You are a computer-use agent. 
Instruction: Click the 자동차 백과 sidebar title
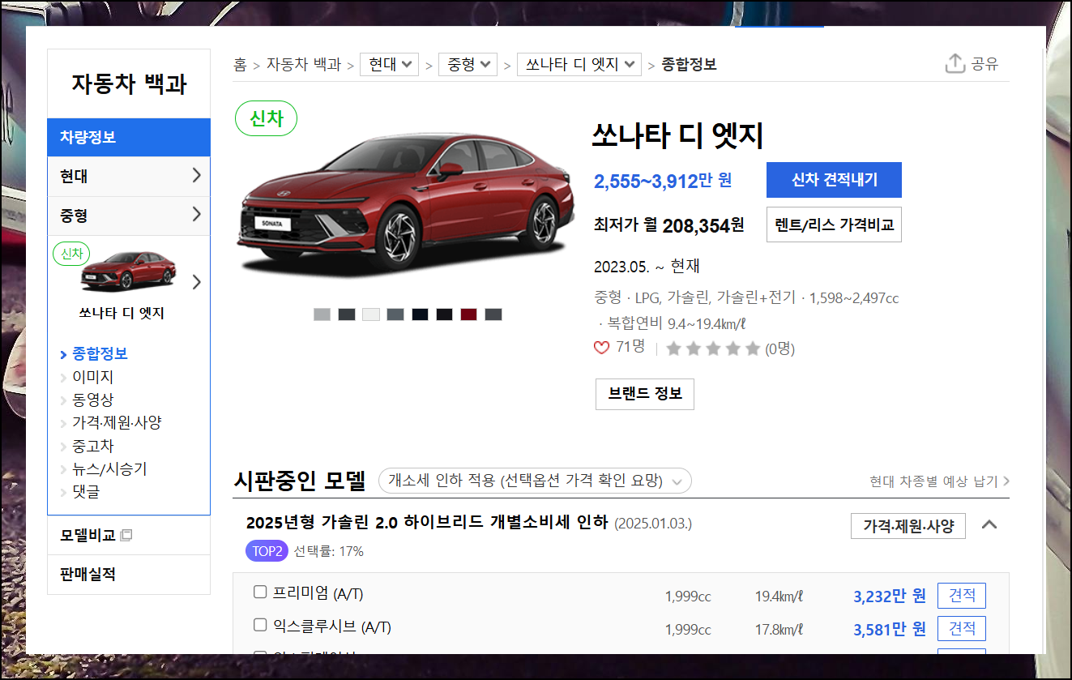click(x=129, y=83)
